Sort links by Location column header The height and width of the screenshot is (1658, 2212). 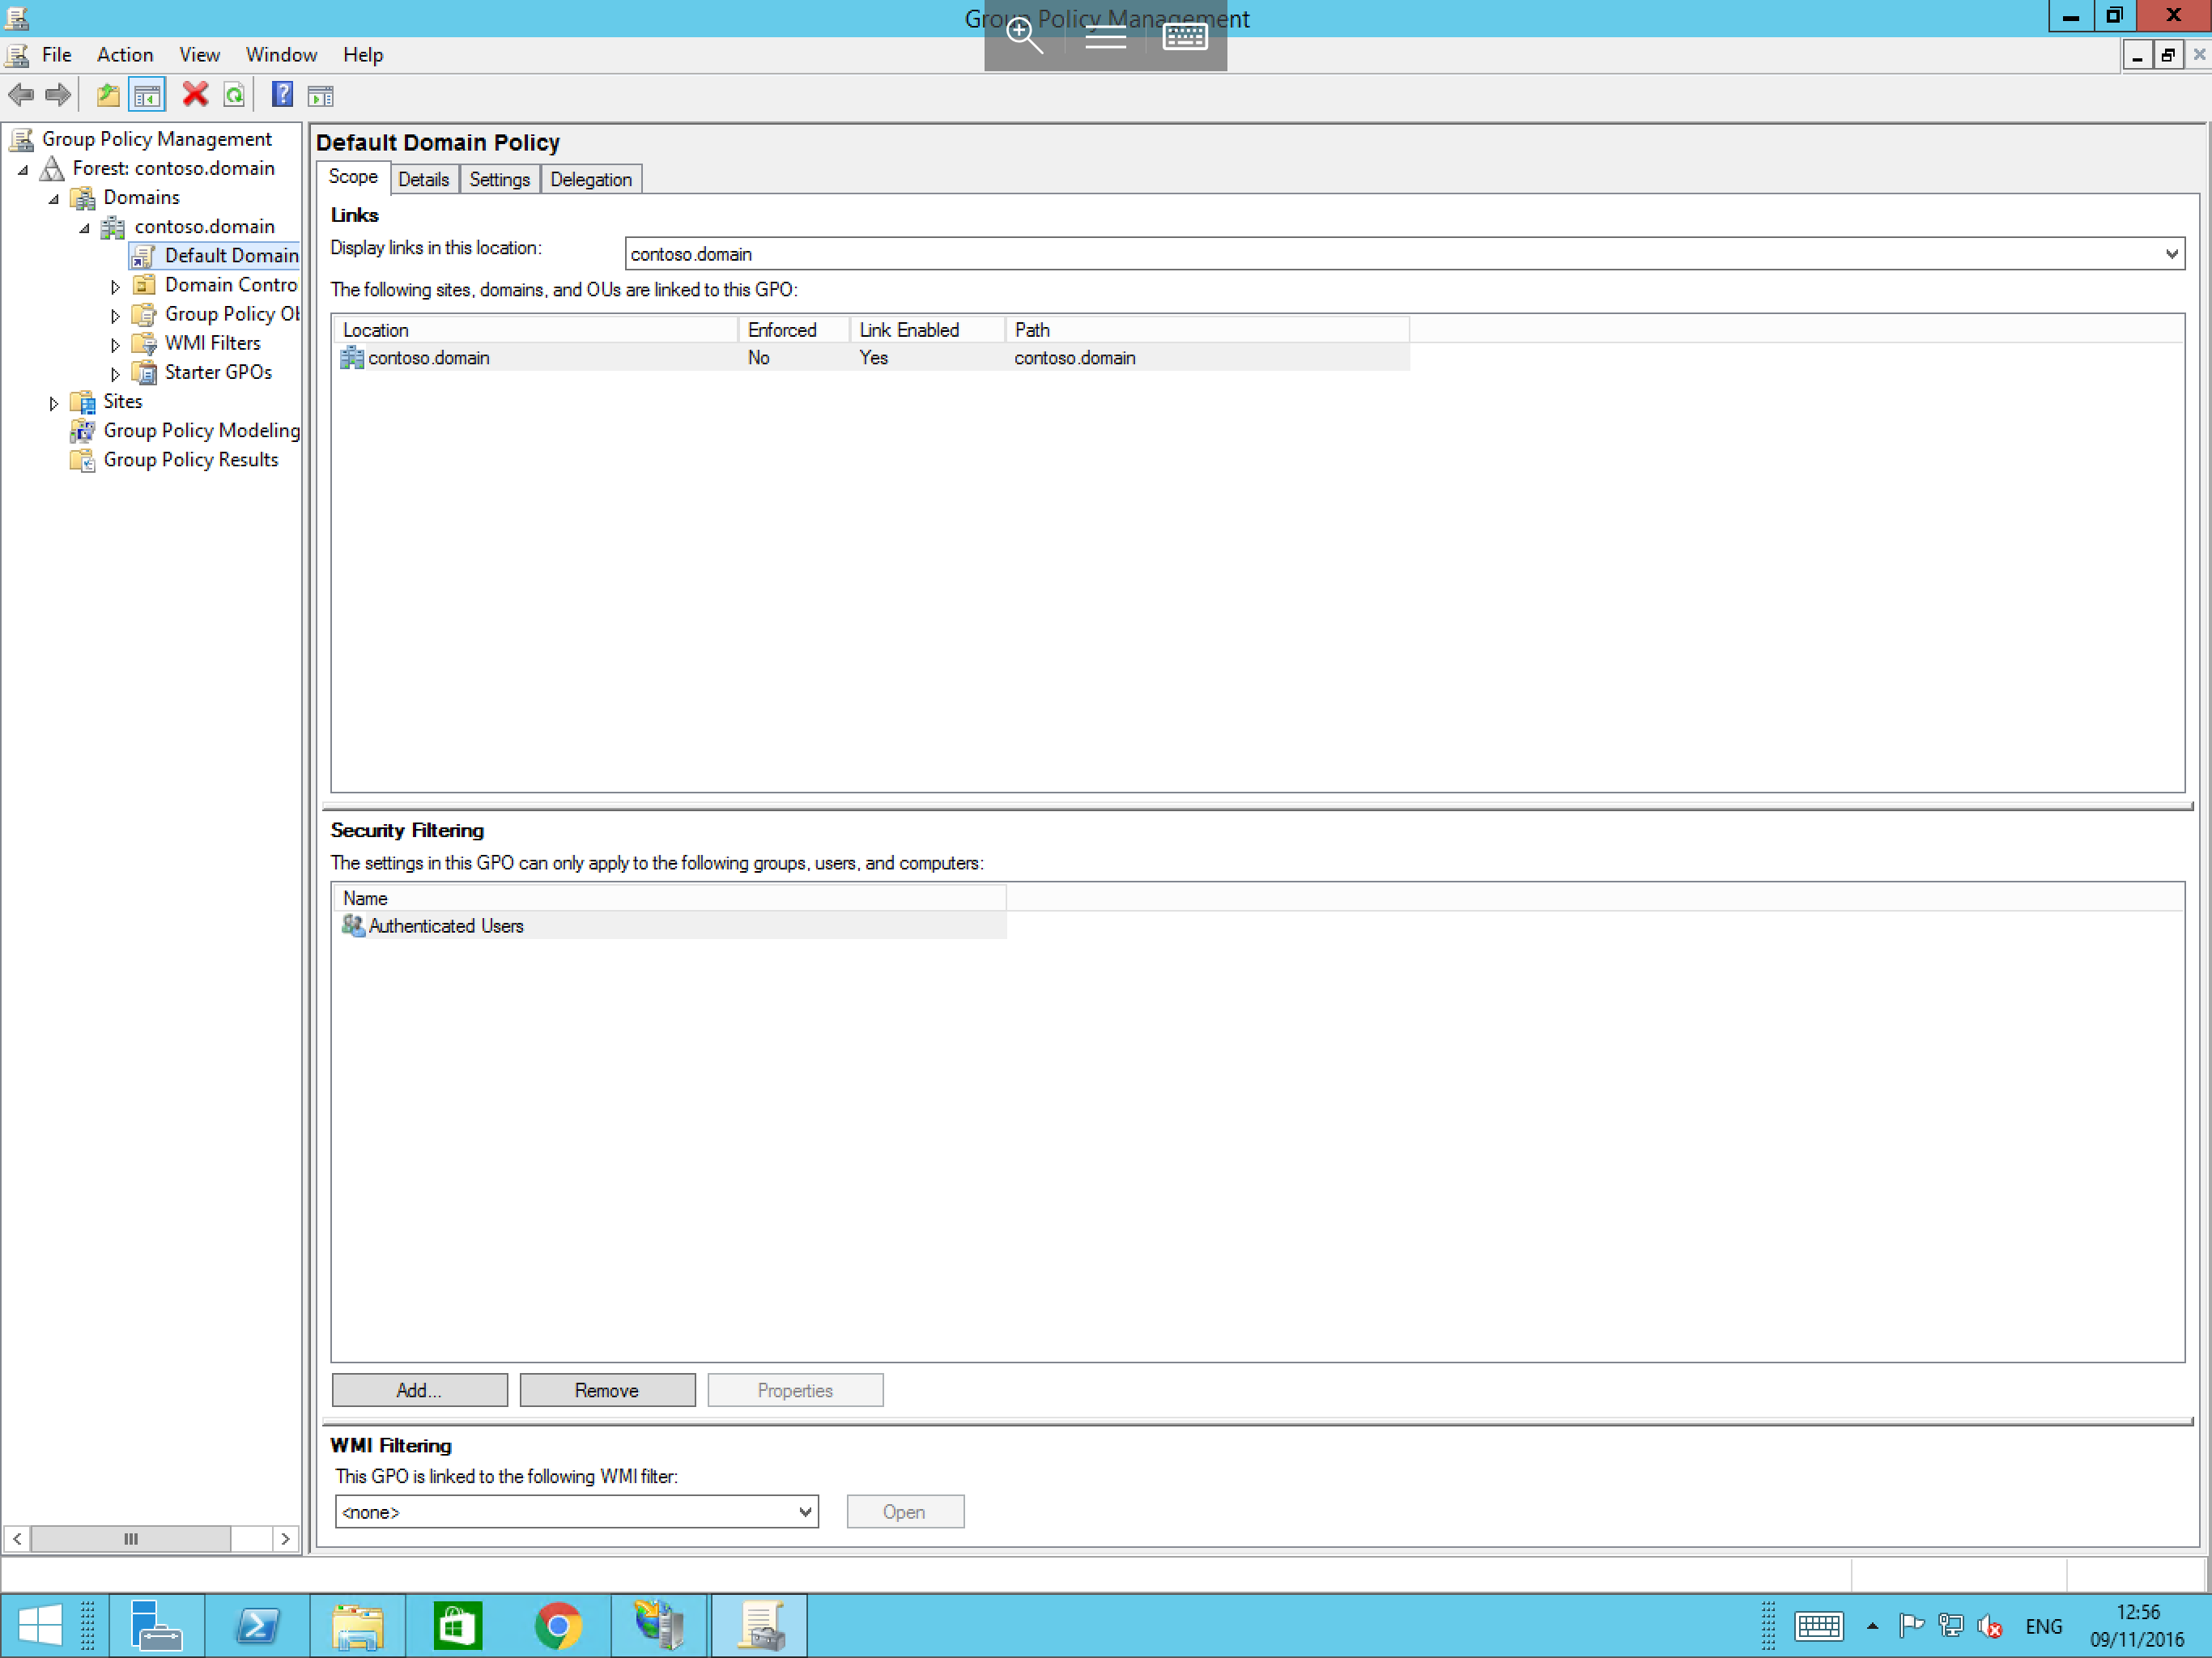coord(536,330)
